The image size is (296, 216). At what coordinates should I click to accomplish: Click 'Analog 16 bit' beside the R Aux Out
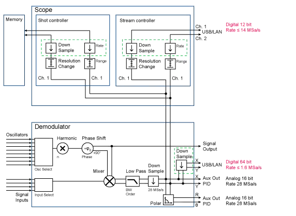(x=240, y=198)
